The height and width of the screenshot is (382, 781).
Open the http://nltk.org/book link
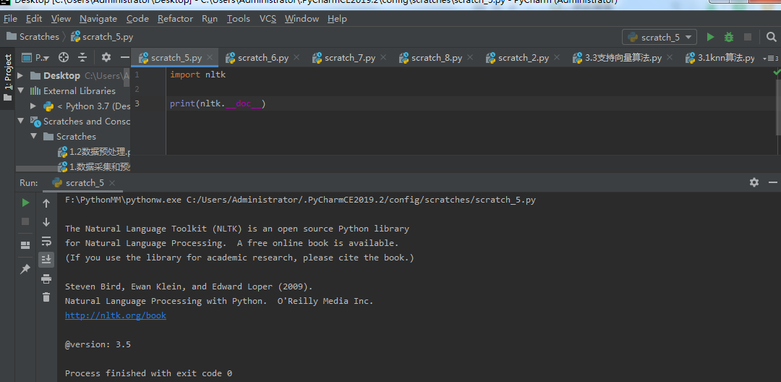(x=116, y=315)
